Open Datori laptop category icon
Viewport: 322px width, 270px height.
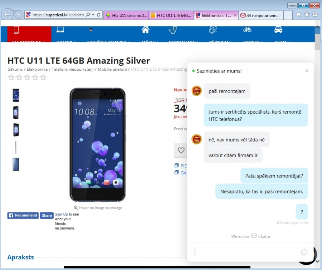click(60, 30)
